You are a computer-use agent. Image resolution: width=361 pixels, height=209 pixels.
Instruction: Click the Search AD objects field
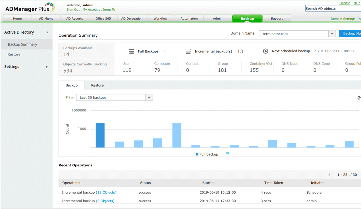(x=333, y=8)
